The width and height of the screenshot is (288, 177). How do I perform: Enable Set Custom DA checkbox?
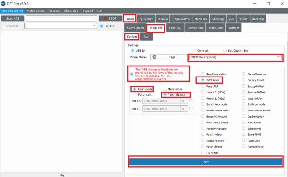click(225, 50)
